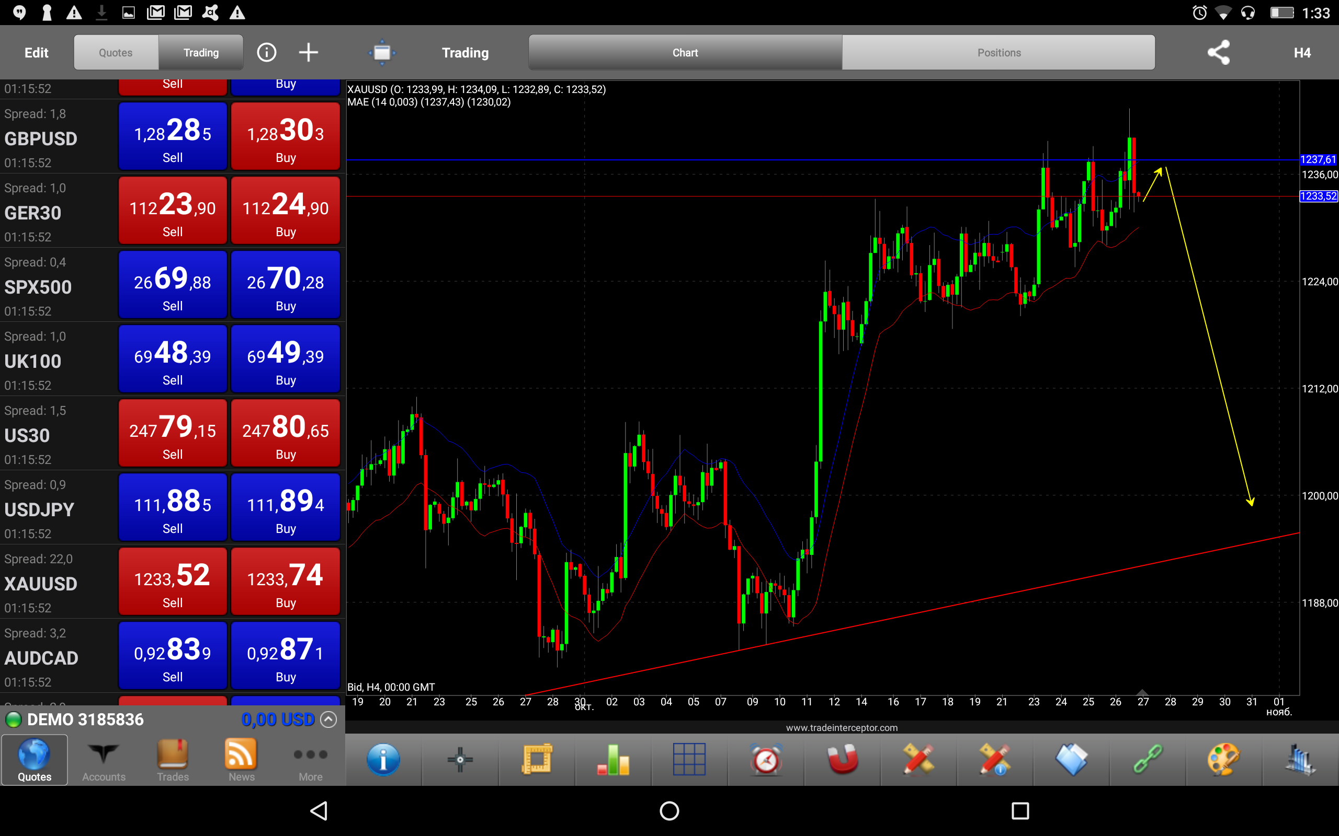Select the XAUUSD symbol row
Image resolution: width=1339 pixels, height=836 pixels.
[x=173, y=581]
